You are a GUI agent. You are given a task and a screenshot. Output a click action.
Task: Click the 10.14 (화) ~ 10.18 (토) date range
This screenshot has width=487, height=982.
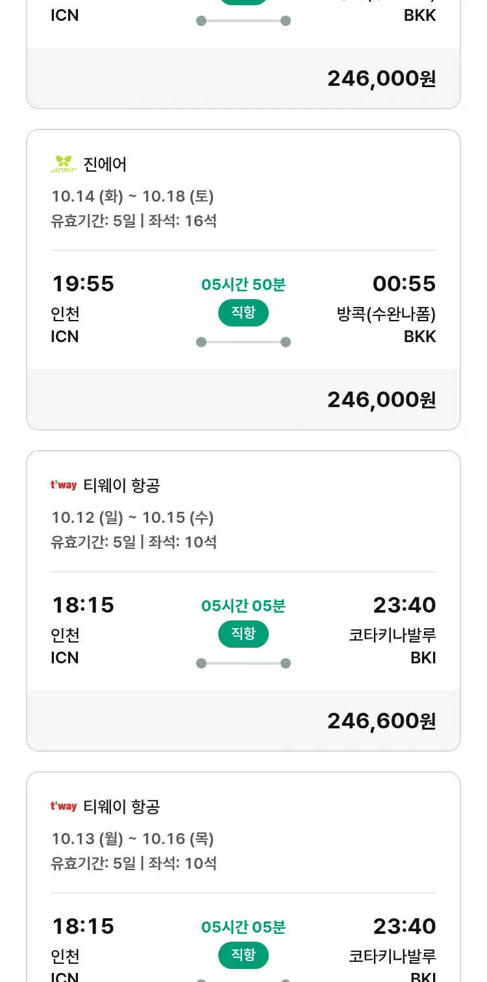point(132,196)
